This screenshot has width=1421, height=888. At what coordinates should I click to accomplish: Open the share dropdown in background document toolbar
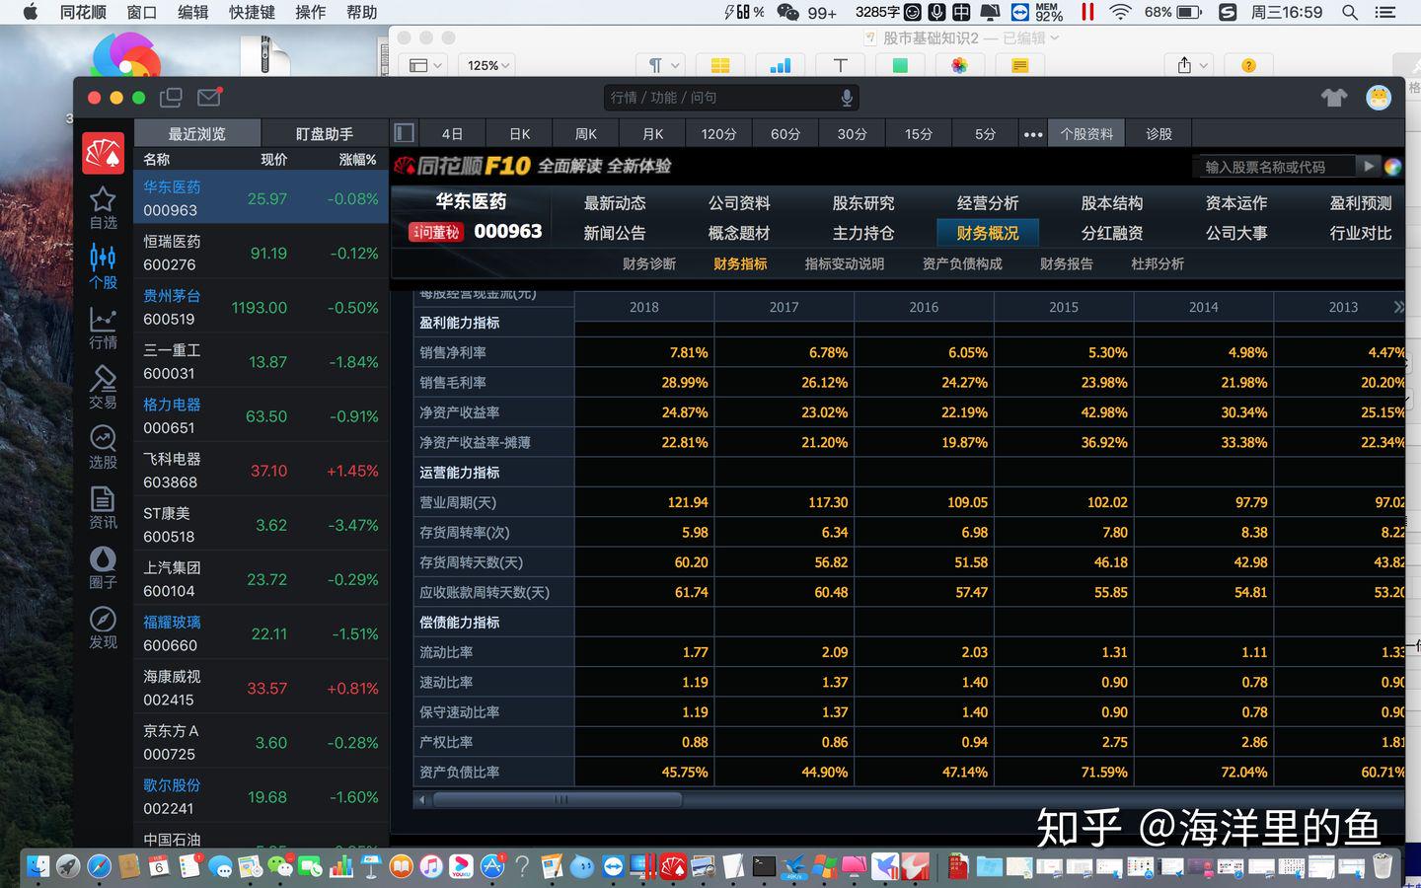click(1192, 65)
